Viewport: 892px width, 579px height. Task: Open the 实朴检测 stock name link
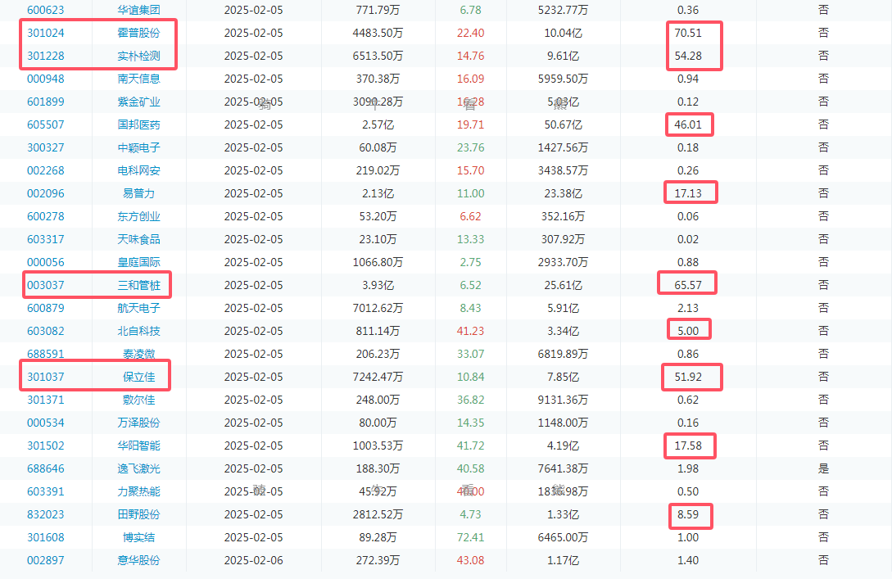point(138,56)
